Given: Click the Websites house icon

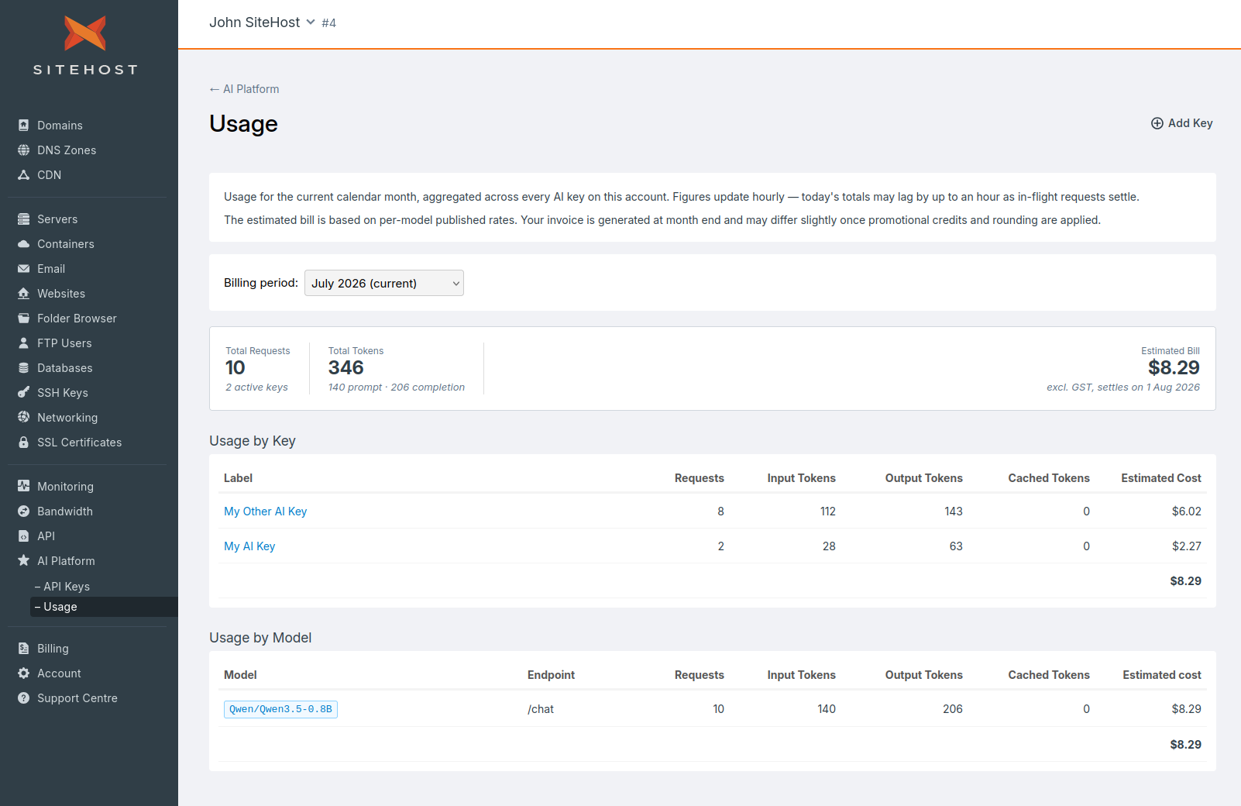Looking at the screenshot, I should point(24,294).
